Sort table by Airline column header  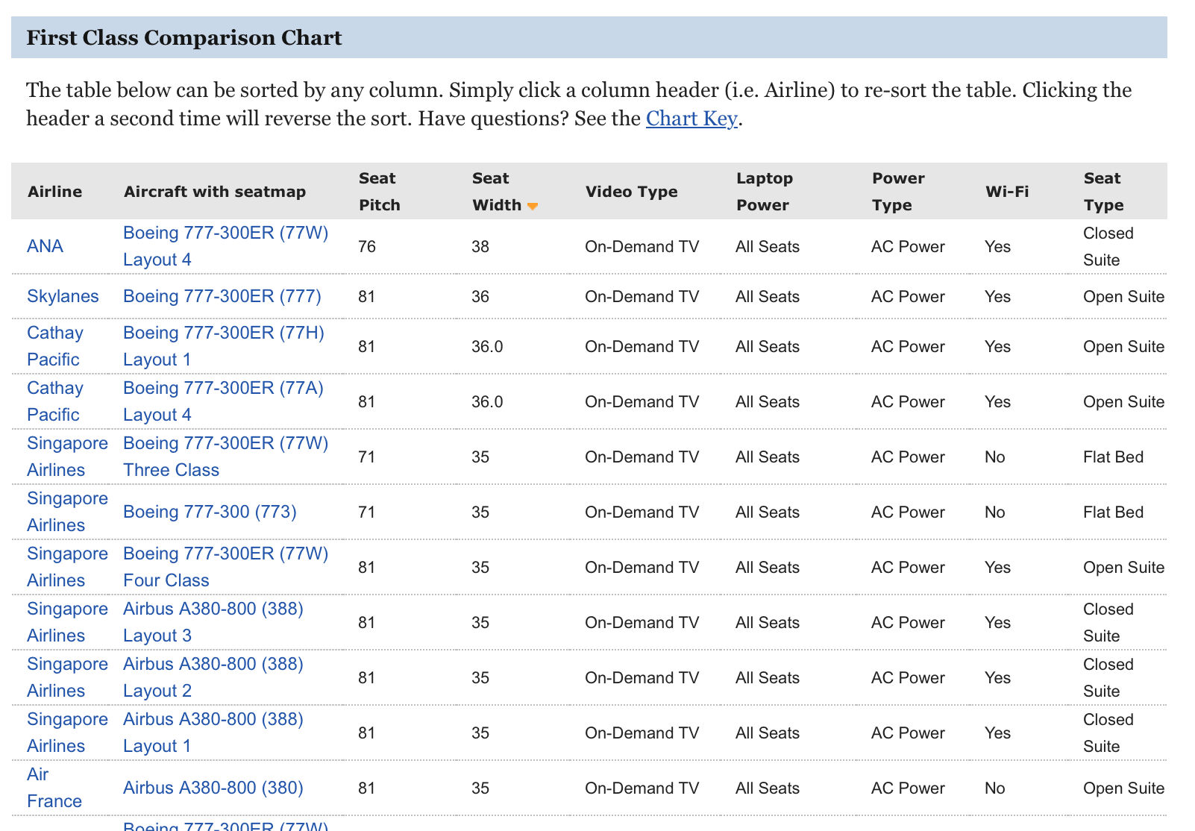coord(54,192)
